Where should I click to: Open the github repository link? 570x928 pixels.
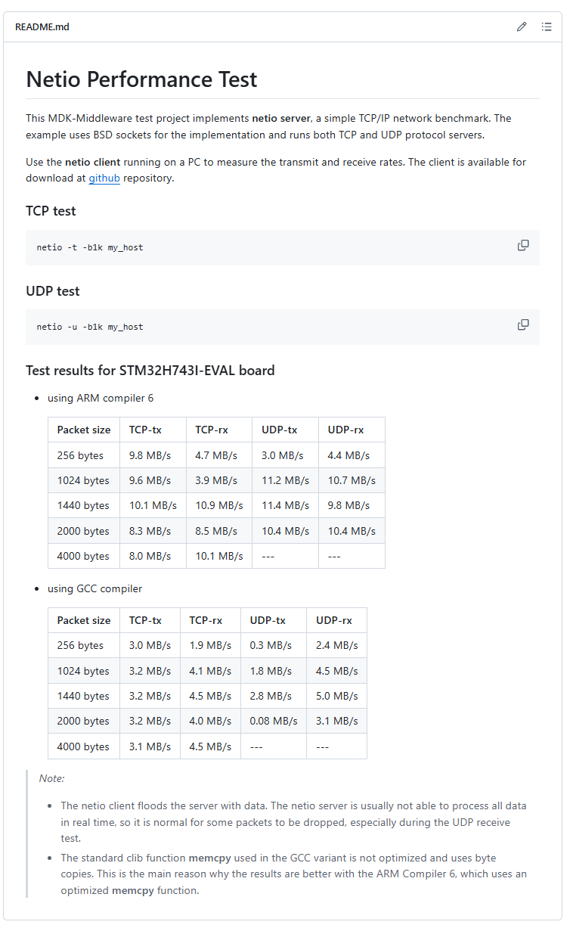pyautogui.click(x=104, y=178)
